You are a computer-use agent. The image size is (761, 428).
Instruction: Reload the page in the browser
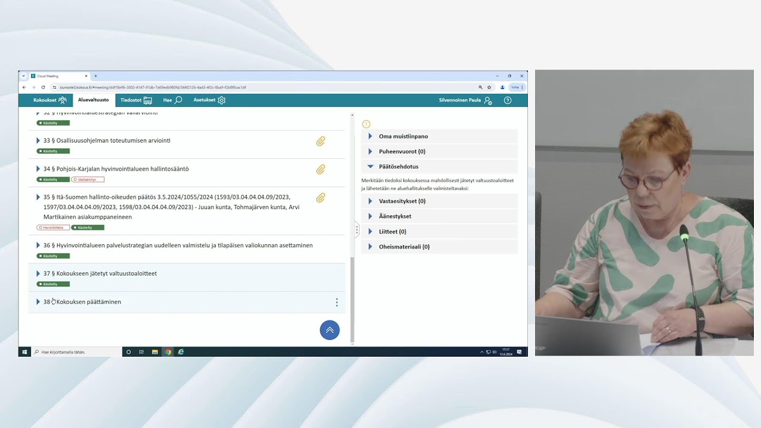43,87
